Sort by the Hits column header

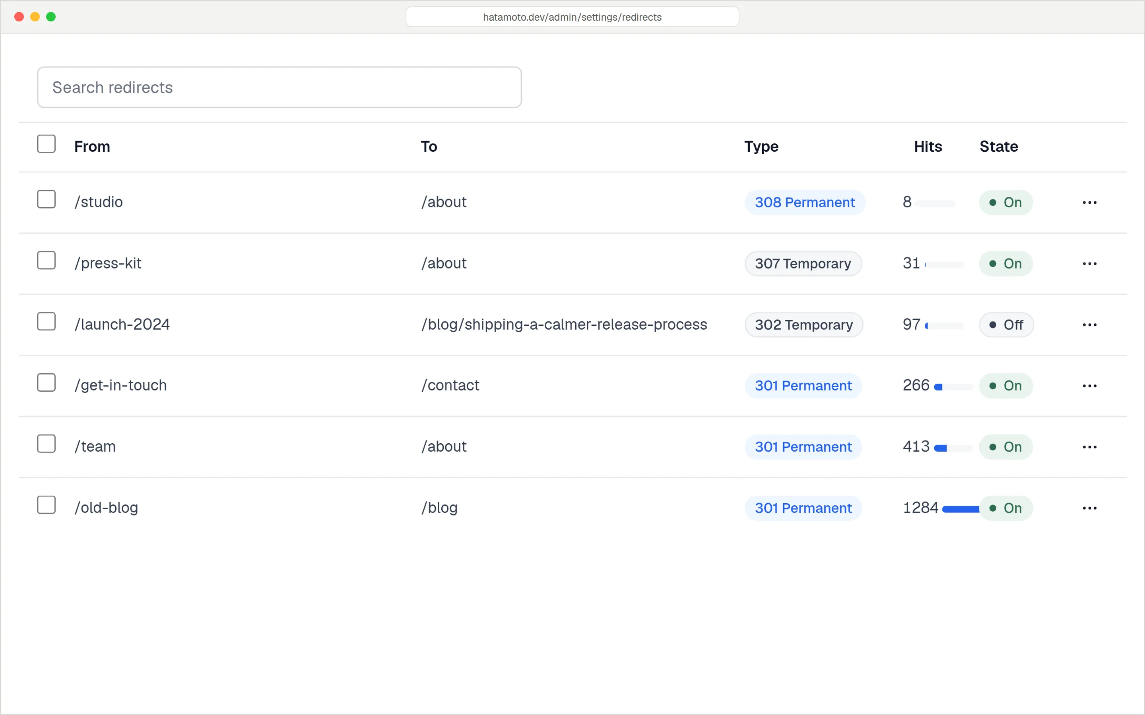(x=928, y=147)
